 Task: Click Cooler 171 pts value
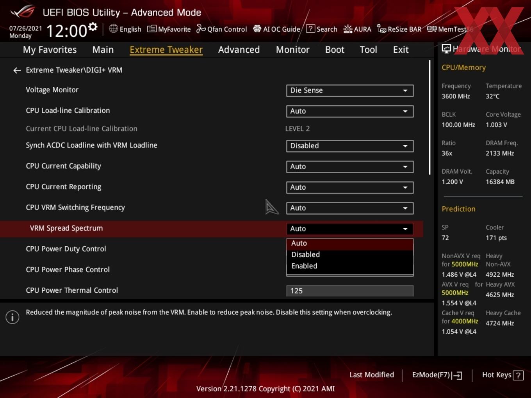pos(496,238)
